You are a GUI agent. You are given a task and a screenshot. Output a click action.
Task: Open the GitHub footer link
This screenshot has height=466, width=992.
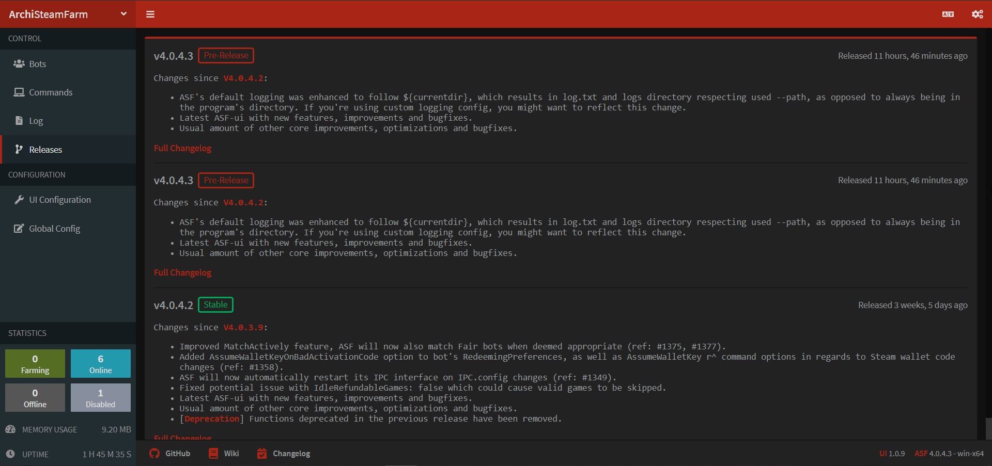[x=170, y=454]
